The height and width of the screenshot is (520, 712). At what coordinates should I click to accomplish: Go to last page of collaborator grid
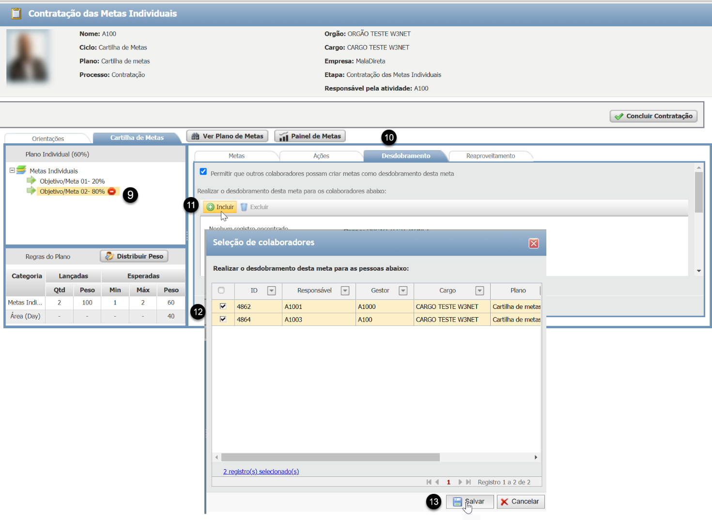point(468,482)
